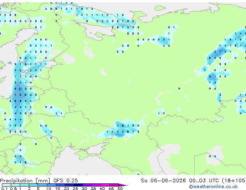Click the weatheronline.co.uk copyright link
This screenshot has height=190, width=246.
pos(213,187)
